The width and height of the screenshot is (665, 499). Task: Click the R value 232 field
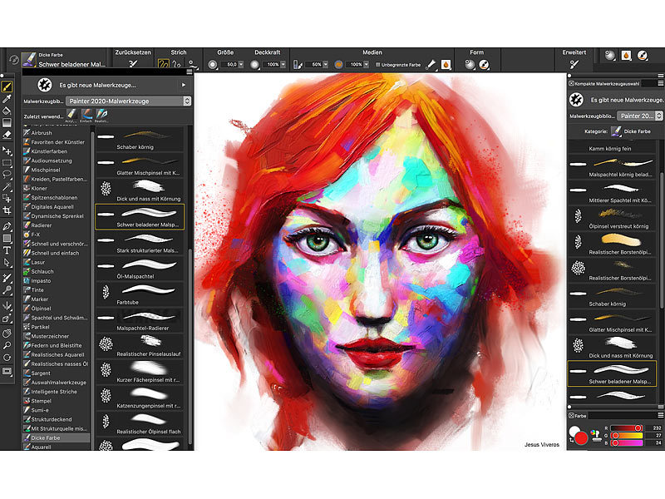654,428
